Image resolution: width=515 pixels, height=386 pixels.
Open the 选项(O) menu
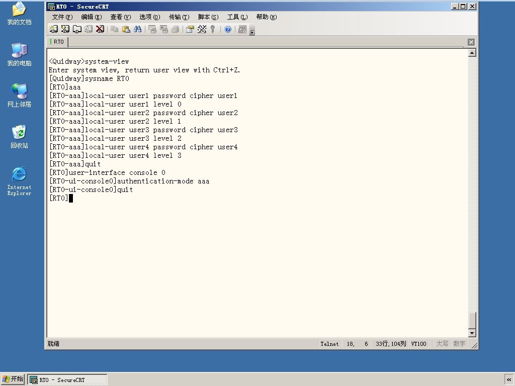pyautogui.click(x=150, y=17)
